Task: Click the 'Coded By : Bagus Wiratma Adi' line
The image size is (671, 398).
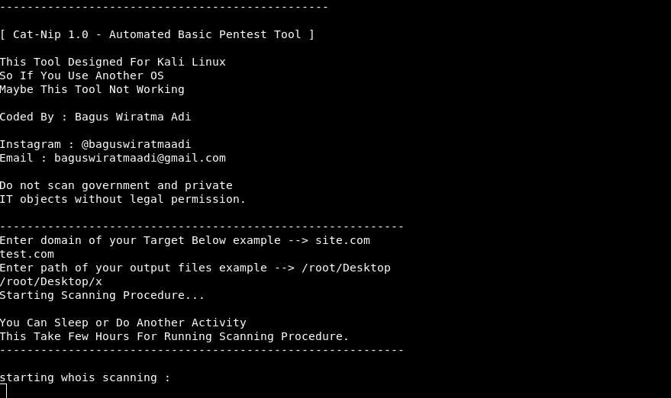Action: click(x=95, y=117)
